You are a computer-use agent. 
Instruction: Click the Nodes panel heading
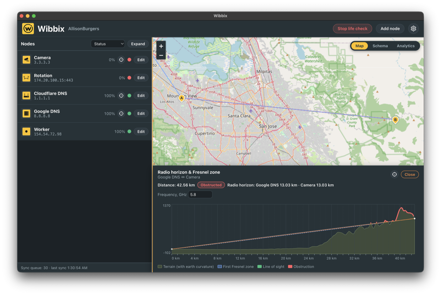(x=28, y=44)
